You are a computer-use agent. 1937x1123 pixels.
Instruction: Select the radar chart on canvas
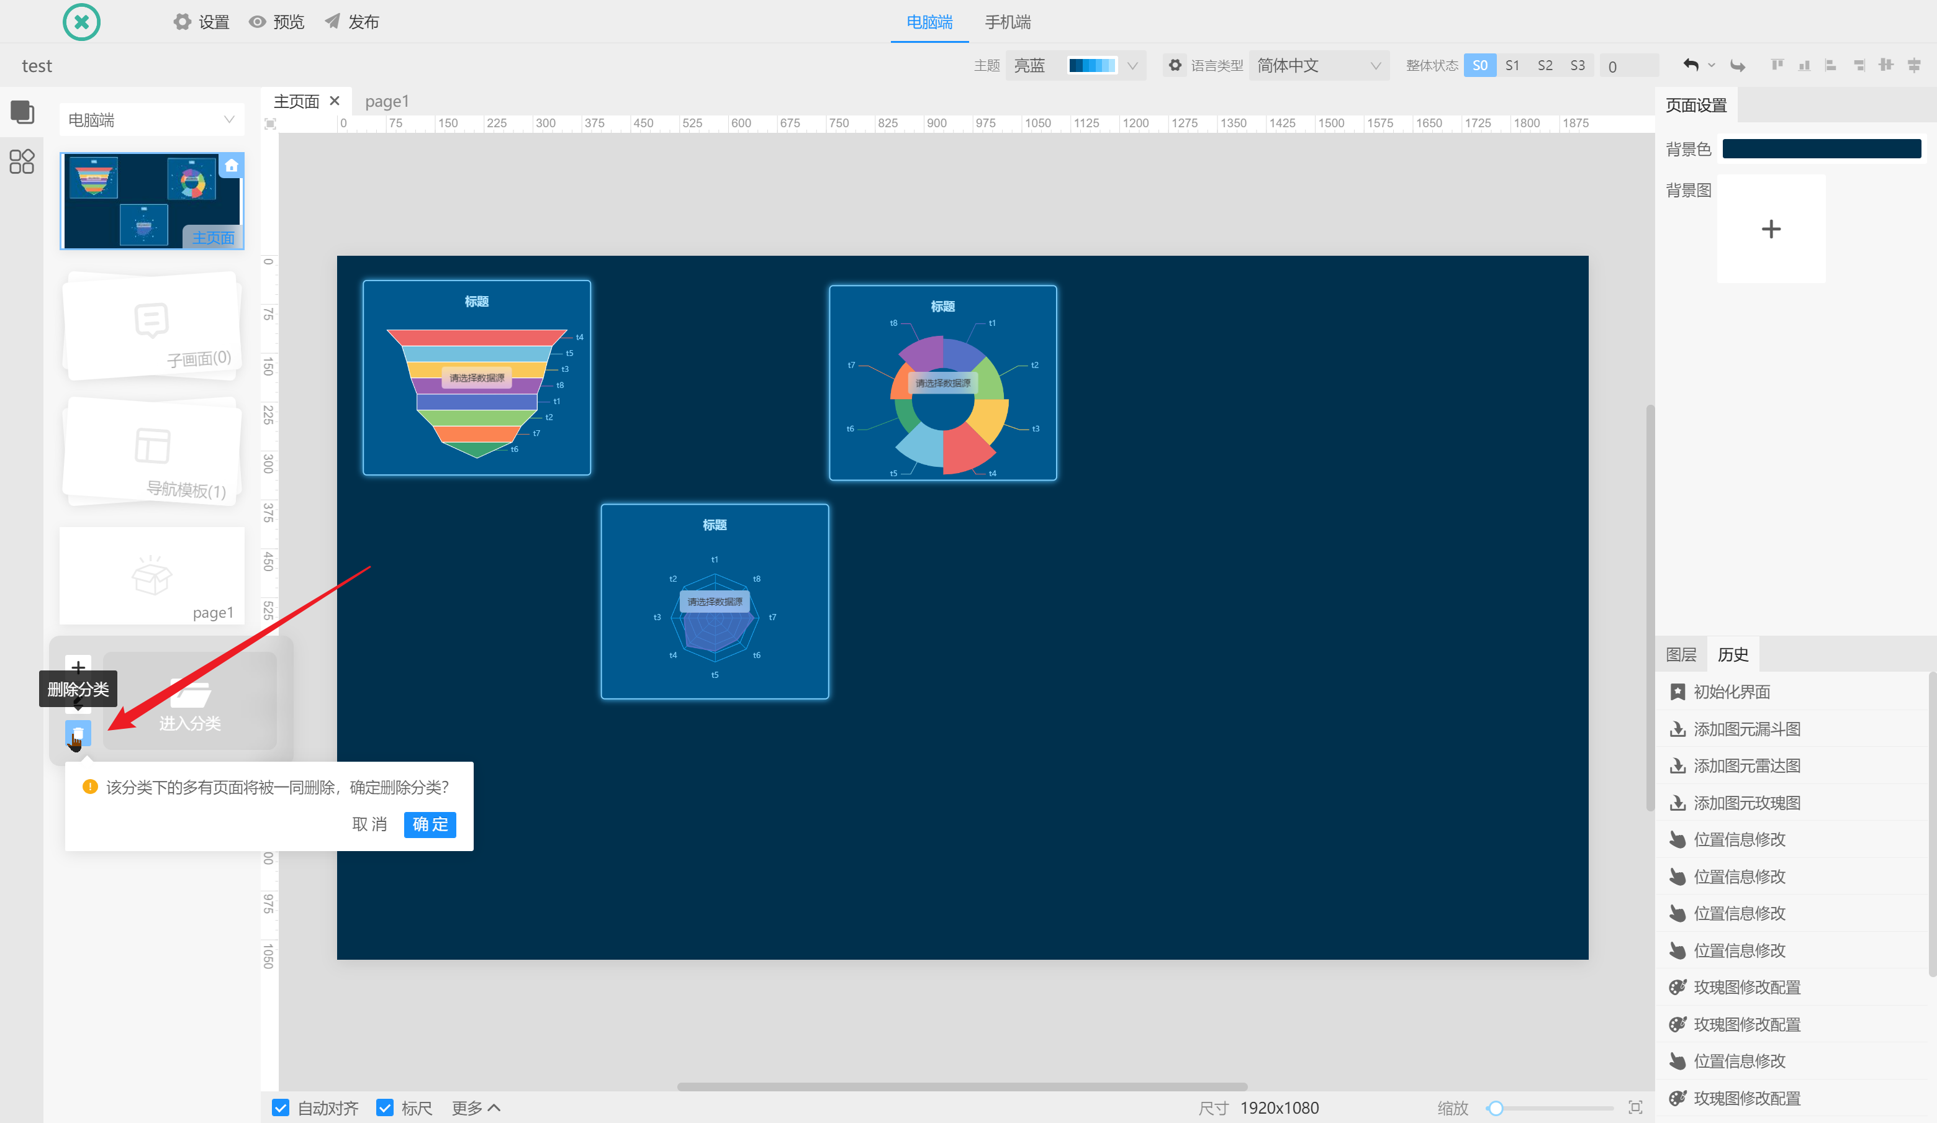(714, 602)
